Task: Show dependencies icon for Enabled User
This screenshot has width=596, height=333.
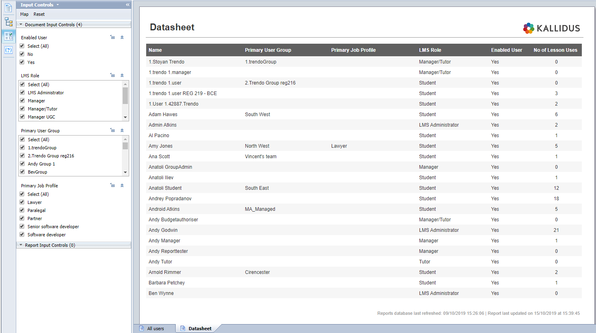Action: (x=113, y=38)
